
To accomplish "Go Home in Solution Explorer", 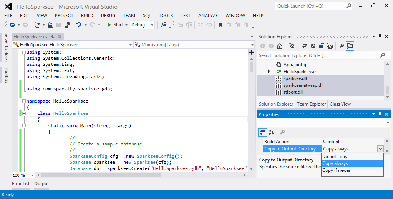I will (280, 46).
